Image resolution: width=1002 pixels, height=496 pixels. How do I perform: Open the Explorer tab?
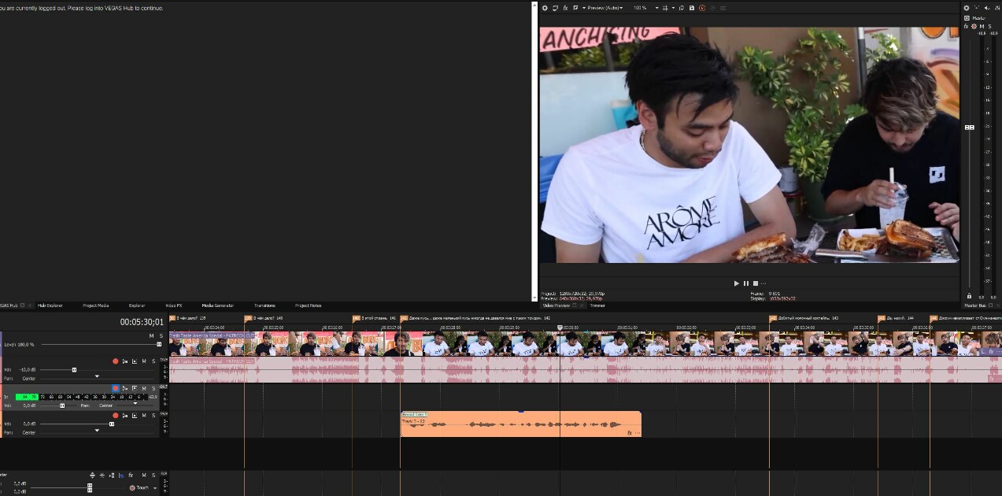[137, 305]
